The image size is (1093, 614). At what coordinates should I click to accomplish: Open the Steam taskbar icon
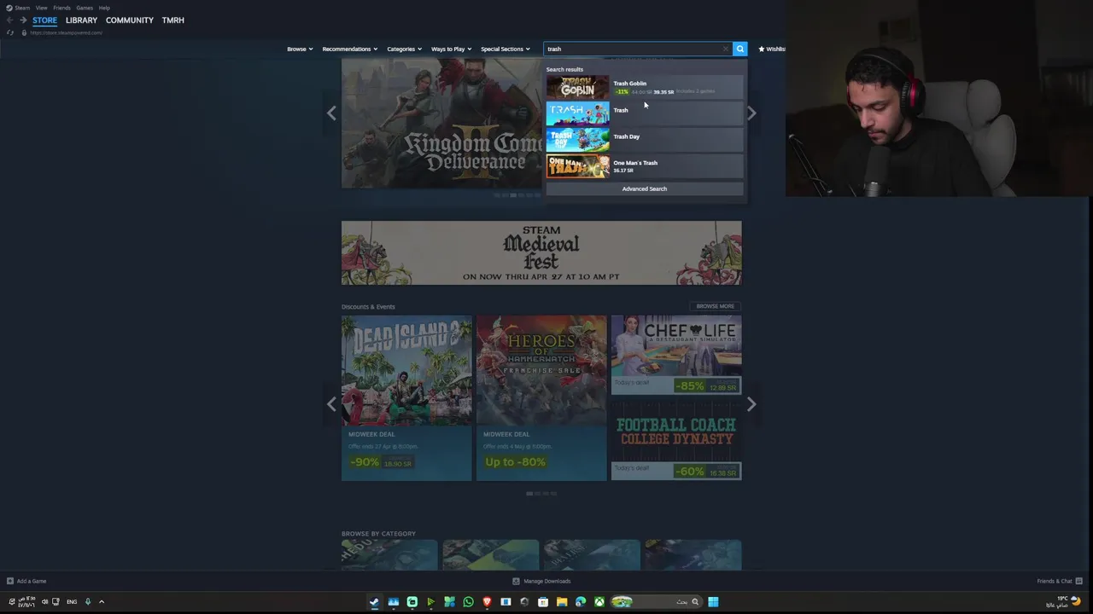tap(374, 602)
